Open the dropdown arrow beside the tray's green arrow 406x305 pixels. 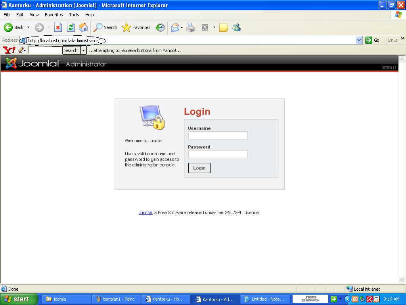click(340, 299)
